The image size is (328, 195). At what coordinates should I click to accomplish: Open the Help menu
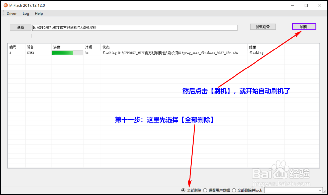[x=39, y=13]
